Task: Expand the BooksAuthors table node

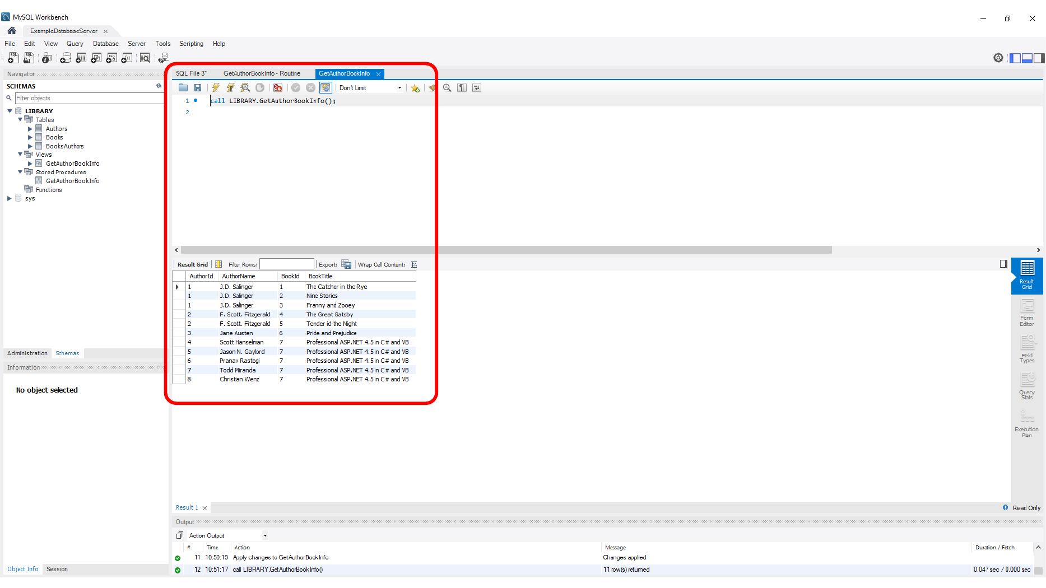Action: 30,146
